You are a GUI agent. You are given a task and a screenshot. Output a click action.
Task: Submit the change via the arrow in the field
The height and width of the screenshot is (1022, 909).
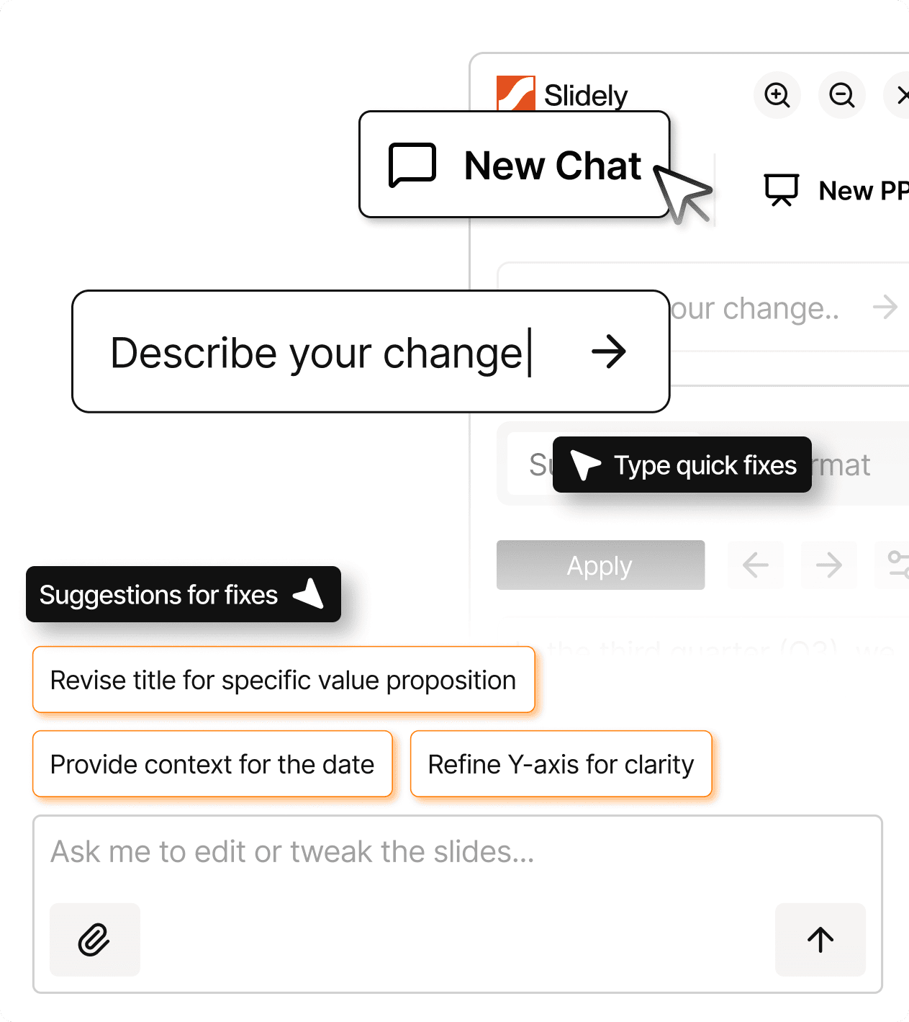click(610, 352)
